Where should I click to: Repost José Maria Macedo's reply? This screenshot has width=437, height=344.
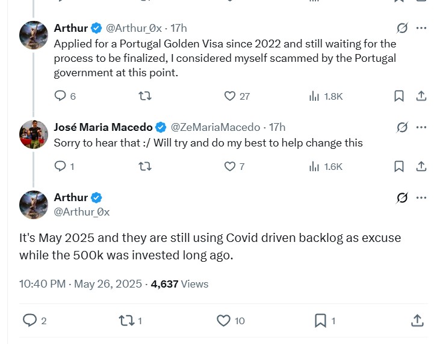145,166
